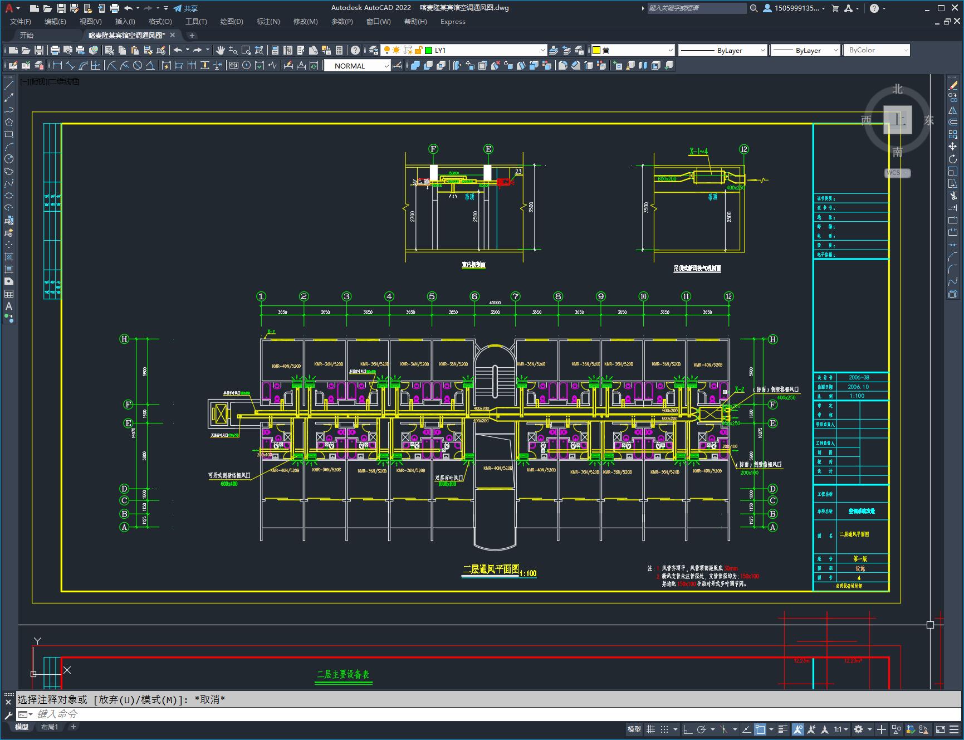The image size is (964, 740).
Task: Open the 1:1 annotation scale dropdown
Action: (841, 729)
